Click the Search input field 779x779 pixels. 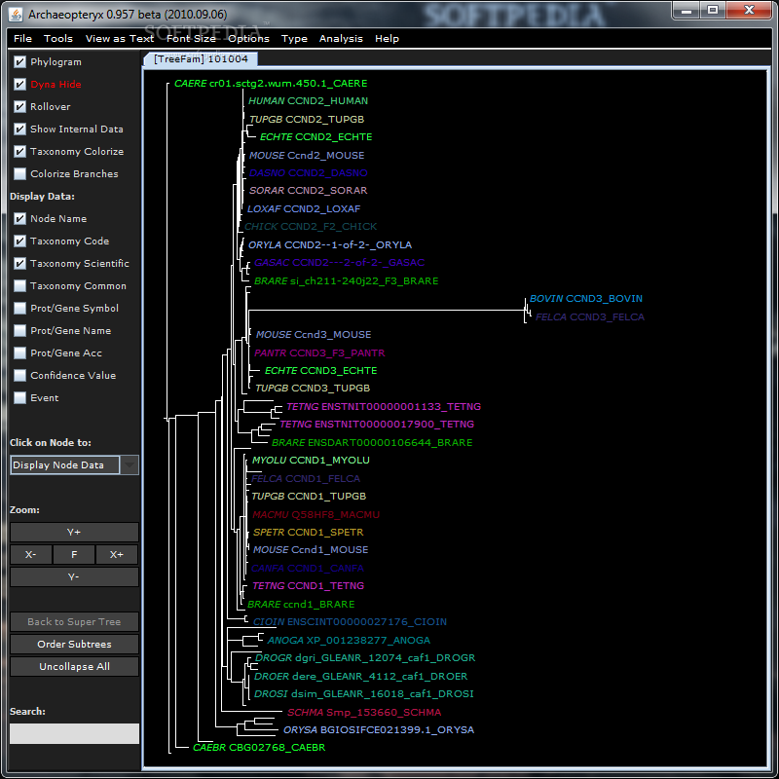pyautogui.click(x=74, y=733)
